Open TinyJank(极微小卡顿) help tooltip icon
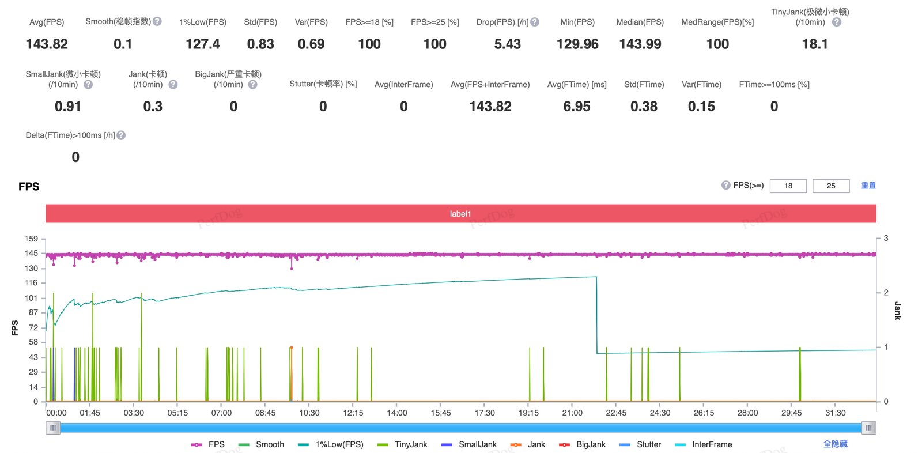 click(x=837, y=22)
